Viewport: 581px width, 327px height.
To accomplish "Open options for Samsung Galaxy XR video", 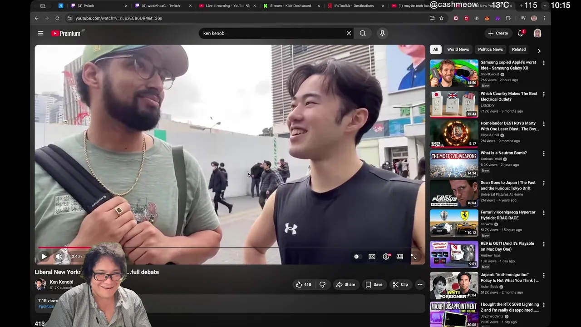I will click(543, 63).
